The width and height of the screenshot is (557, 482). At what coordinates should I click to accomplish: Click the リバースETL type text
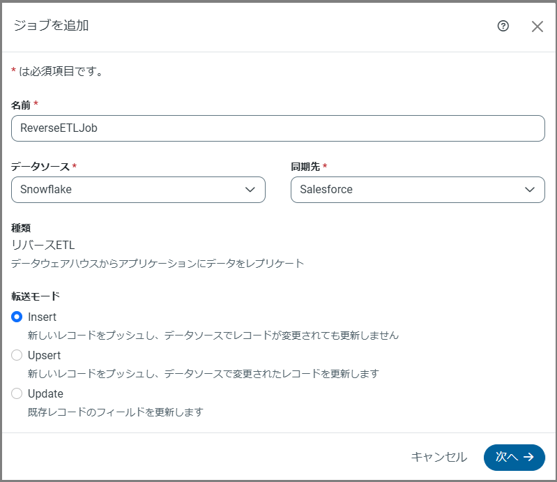[43, 245]
